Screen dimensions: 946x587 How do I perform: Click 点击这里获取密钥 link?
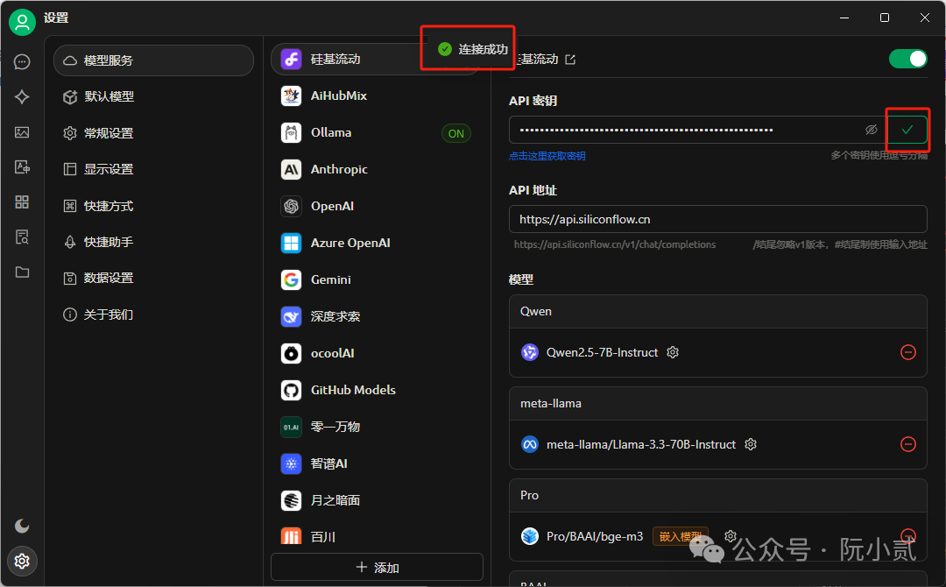pos(547,156)
